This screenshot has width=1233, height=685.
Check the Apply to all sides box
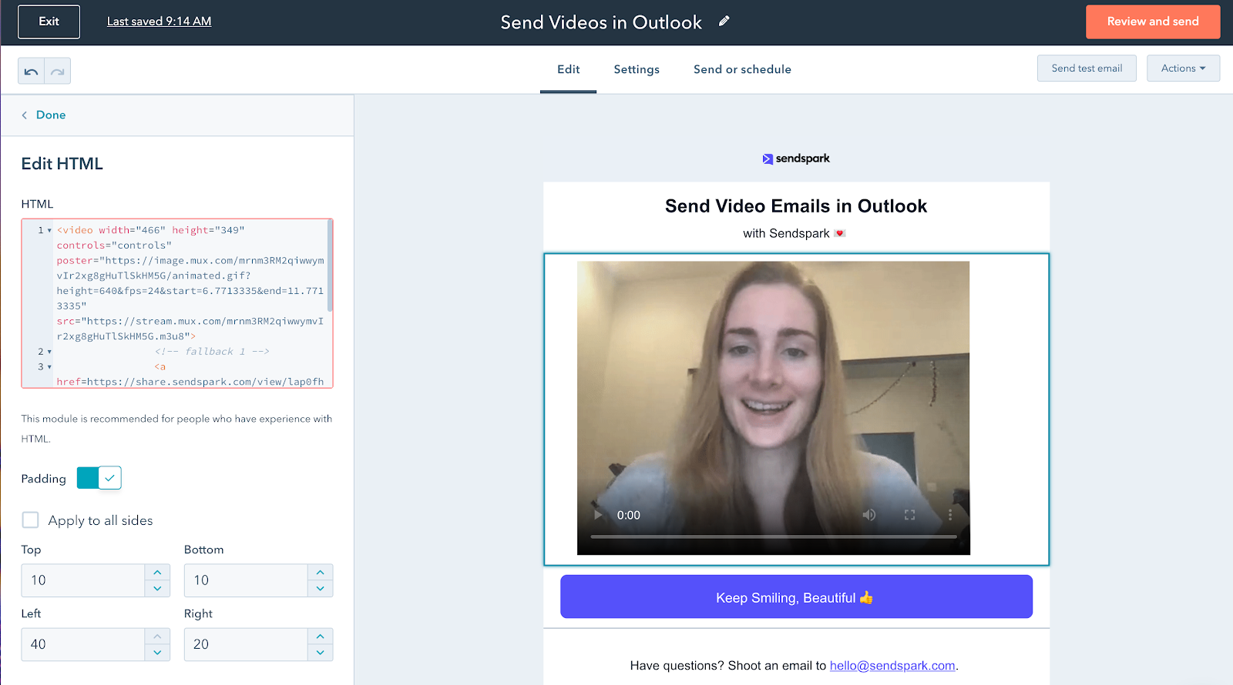point(31,520)
